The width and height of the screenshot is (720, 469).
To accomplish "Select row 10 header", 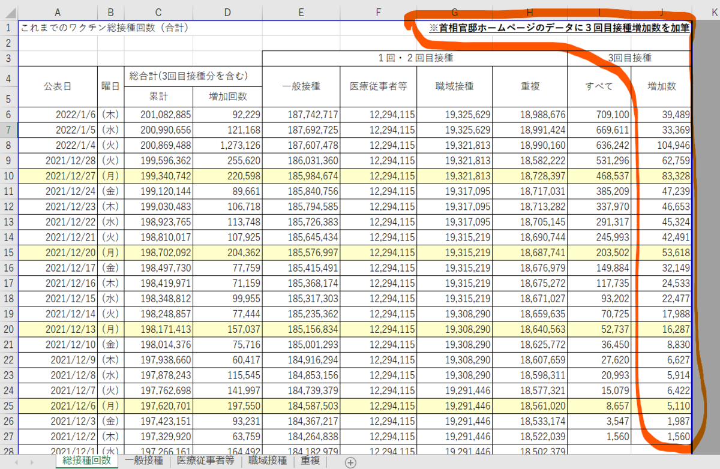I will pyautogui.click(x=9, y=176).
